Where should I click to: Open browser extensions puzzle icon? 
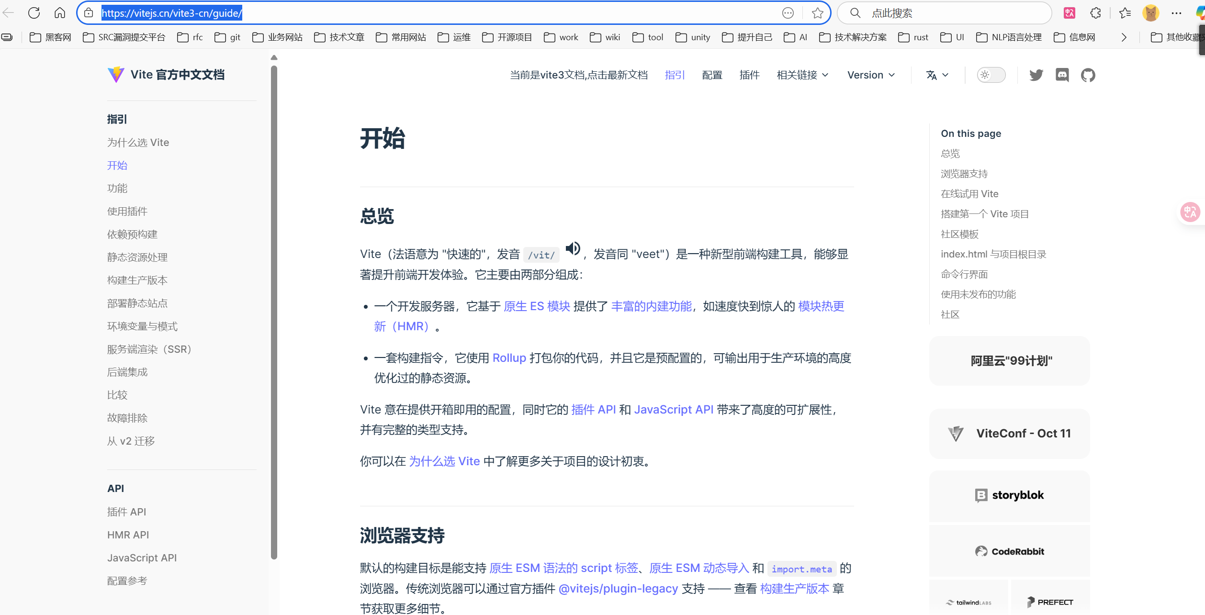click(x=1095, y=13)
